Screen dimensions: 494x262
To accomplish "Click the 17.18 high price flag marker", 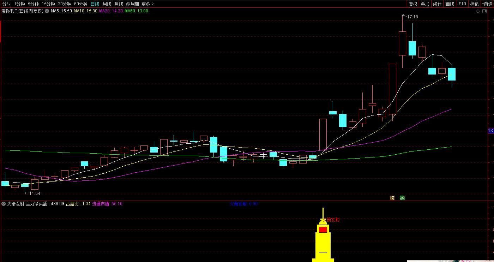I will [412, 17].
